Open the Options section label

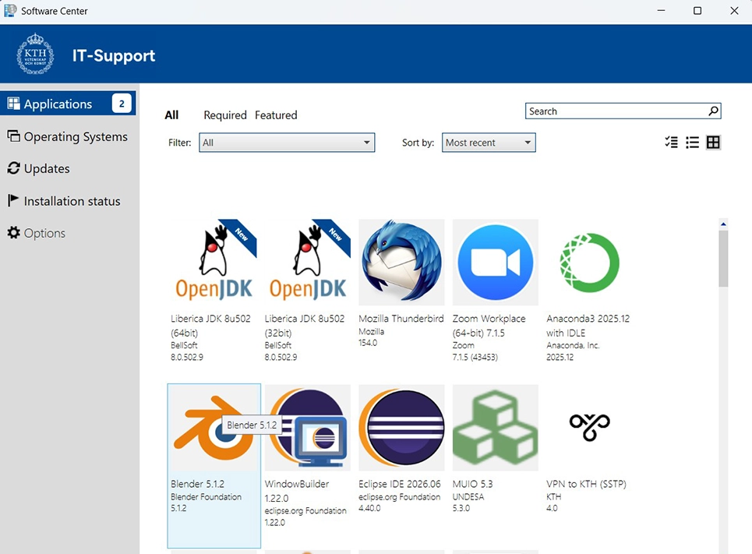click(44, 233)
